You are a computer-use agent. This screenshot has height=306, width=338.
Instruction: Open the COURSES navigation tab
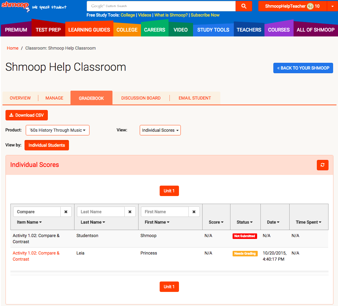tap(279, 30)
